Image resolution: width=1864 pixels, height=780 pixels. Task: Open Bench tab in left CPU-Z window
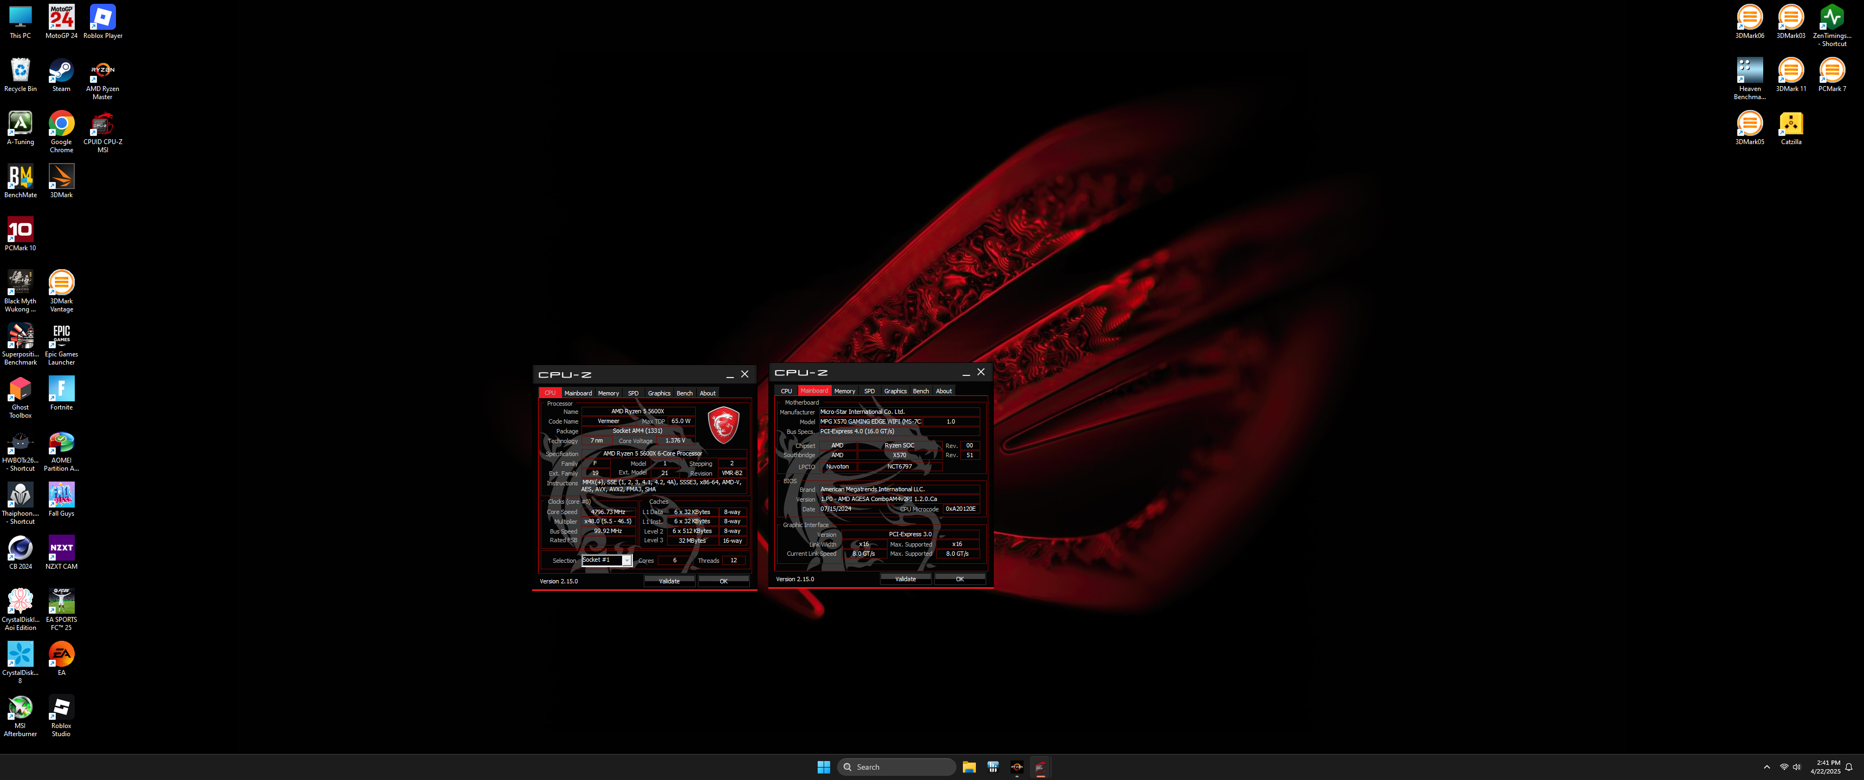684,393
